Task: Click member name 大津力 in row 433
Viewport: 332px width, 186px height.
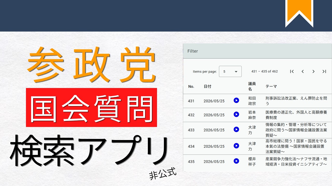Action: [x=252, y=130]
